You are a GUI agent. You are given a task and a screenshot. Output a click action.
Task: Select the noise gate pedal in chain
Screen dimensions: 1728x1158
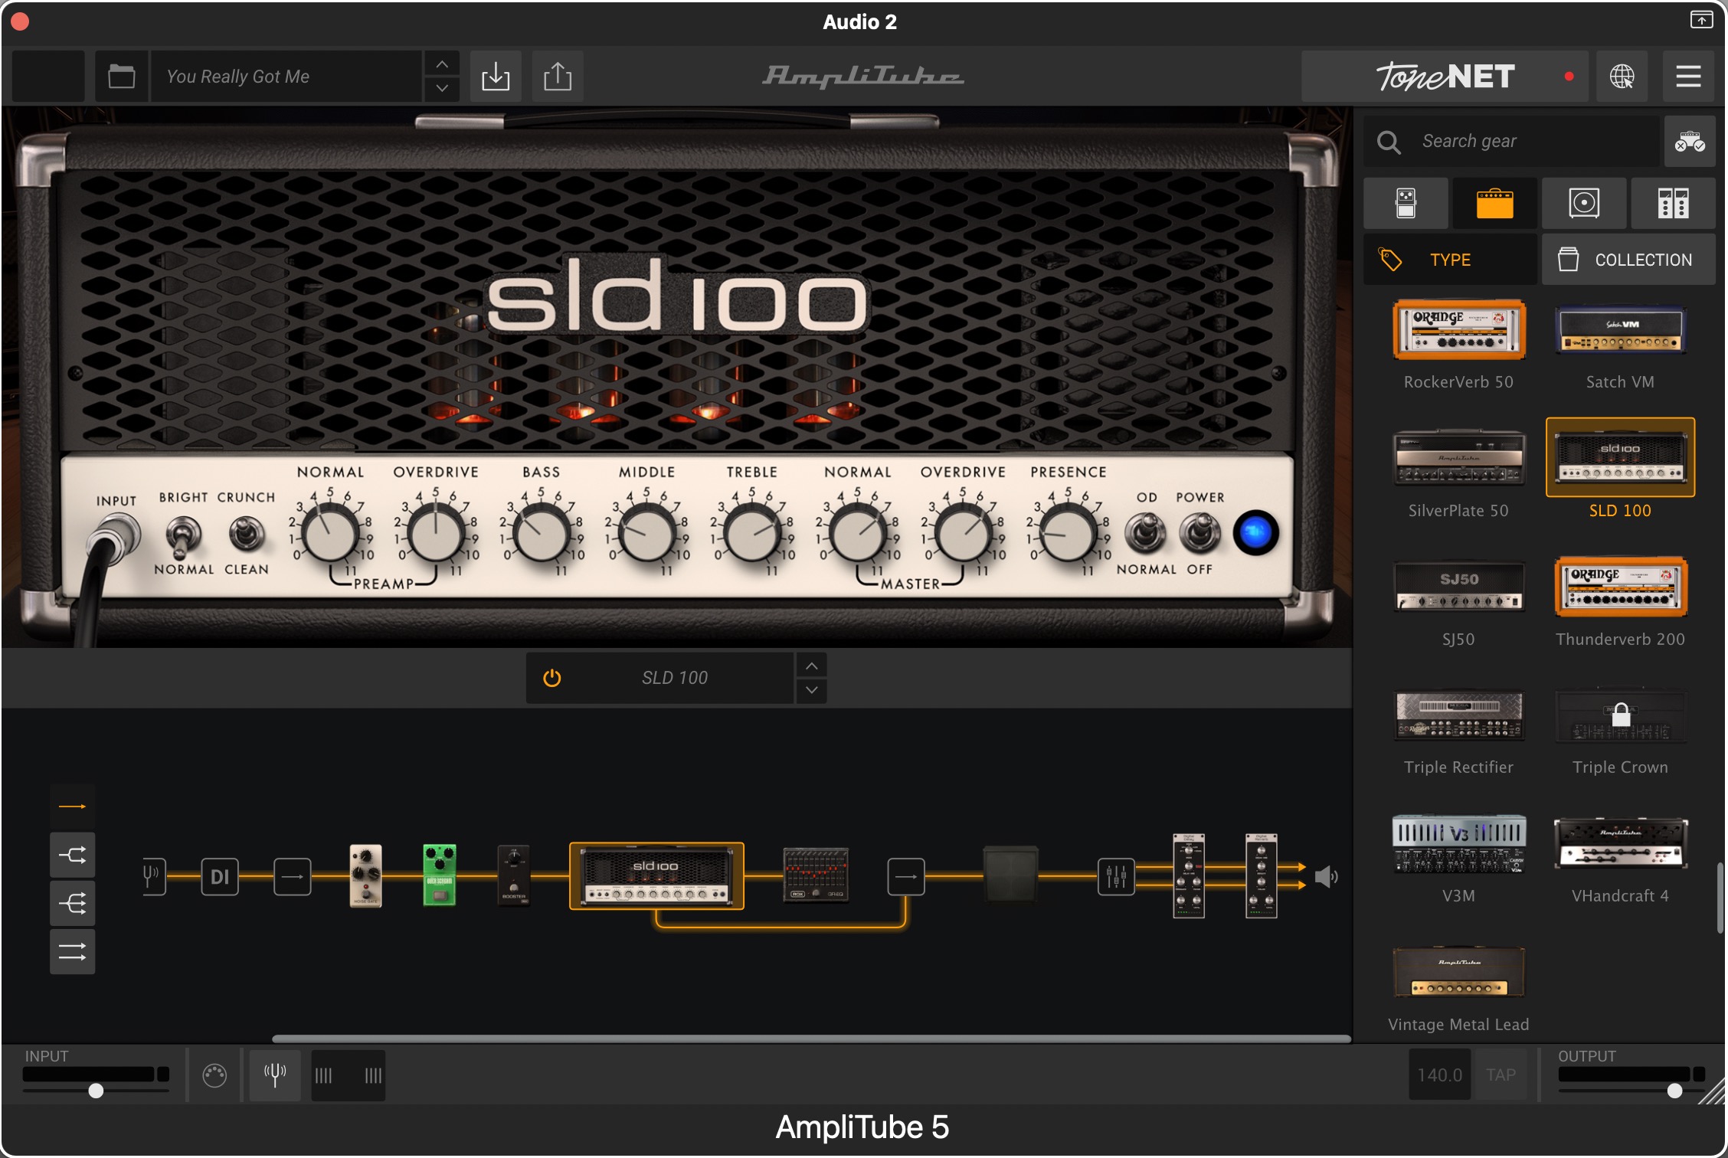point(365,876)
